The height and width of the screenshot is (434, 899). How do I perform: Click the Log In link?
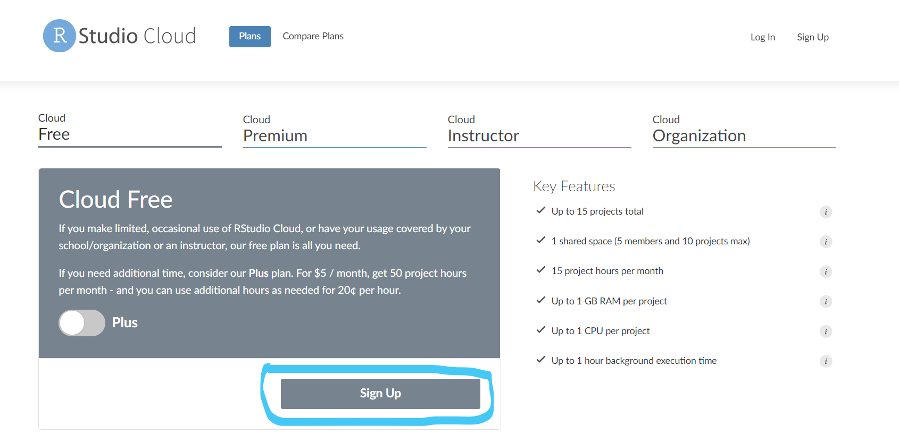pos(762,37)
